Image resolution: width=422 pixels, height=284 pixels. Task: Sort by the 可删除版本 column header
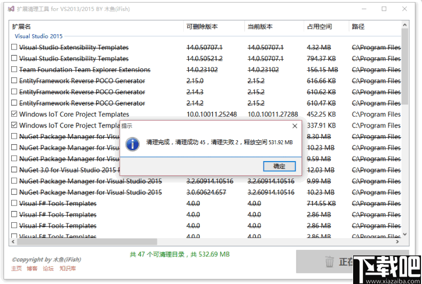(x=214, y=27)
